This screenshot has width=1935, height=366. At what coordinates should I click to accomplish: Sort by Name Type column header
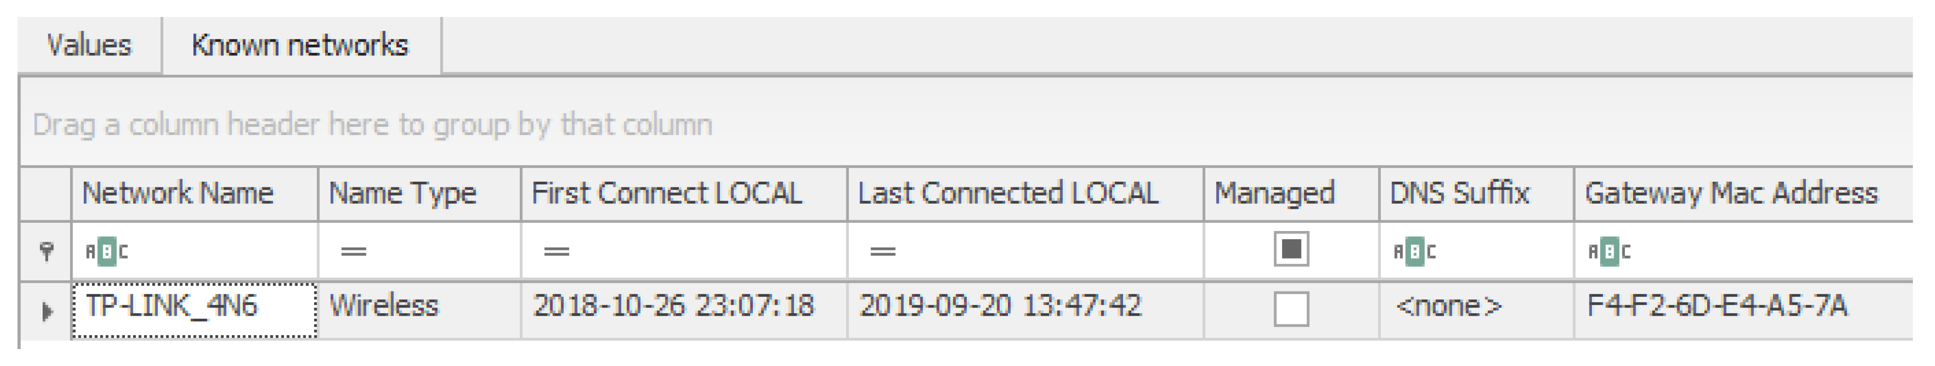point(403,194)
